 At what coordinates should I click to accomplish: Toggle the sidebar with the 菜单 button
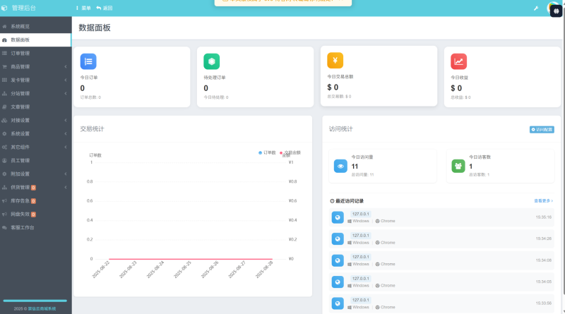[83, 8]
